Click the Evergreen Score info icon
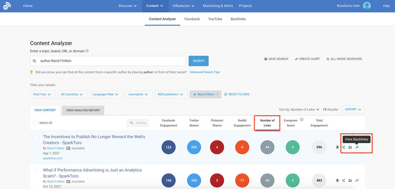This screenshot has height=189, width=395. pos(302,120)
